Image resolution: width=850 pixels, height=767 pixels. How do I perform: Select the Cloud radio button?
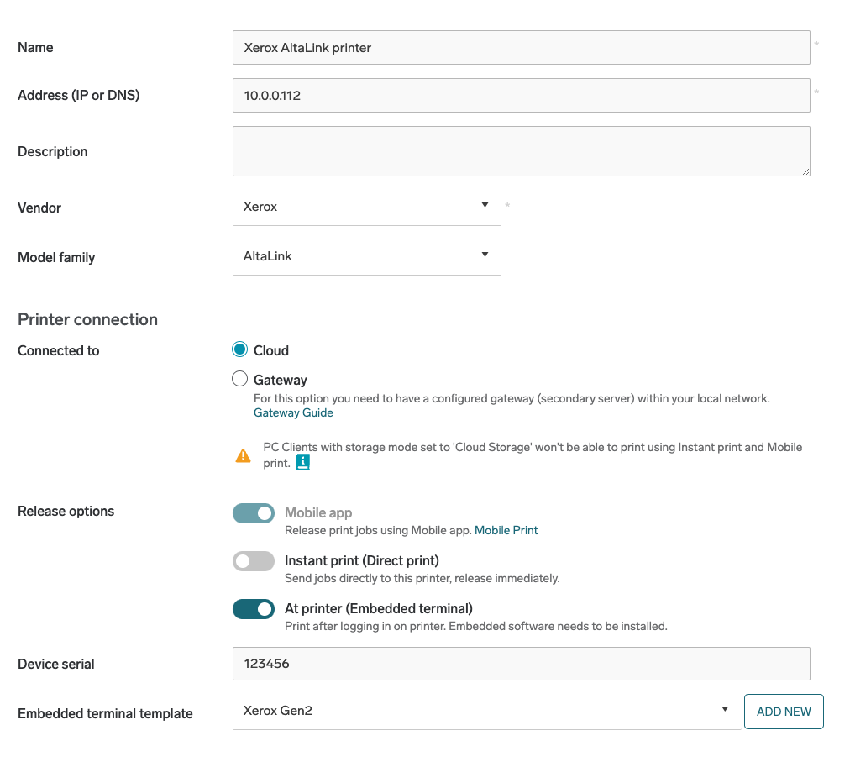240,350
